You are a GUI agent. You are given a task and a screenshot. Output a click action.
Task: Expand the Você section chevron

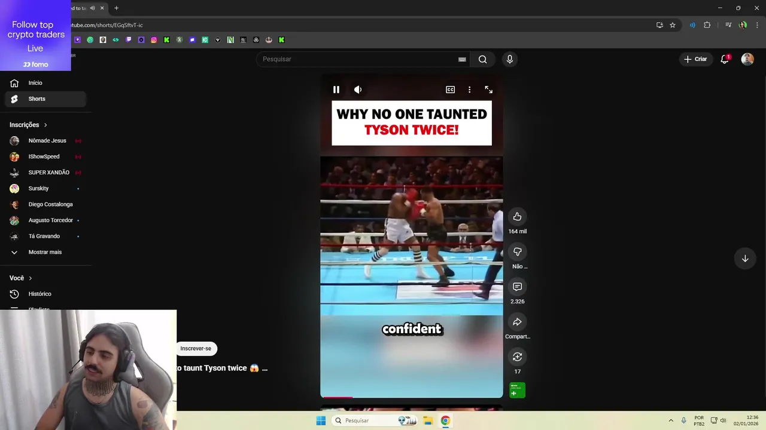(31, 278)
